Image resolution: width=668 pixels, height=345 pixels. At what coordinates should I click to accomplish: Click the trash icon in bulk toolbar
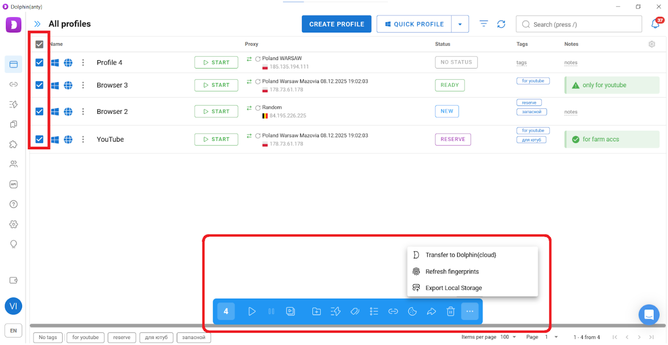[450, 311]
